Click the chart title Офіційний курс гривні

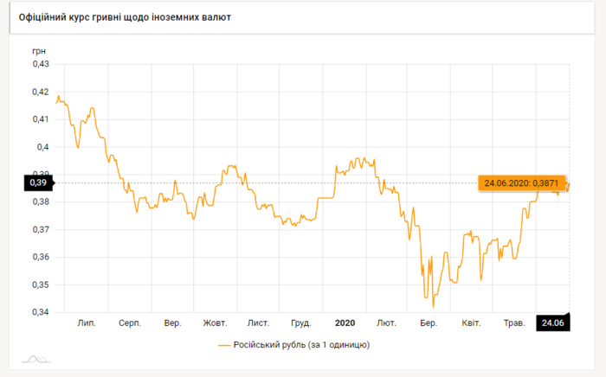pyautogui.click(x=125, y=17)
